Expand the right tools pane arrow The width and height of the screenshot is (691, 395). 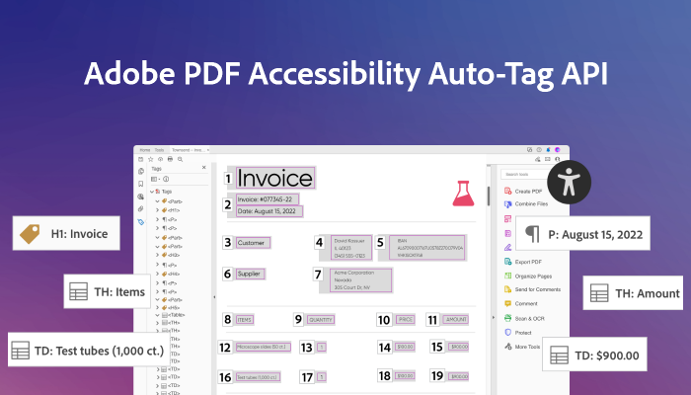494,317
